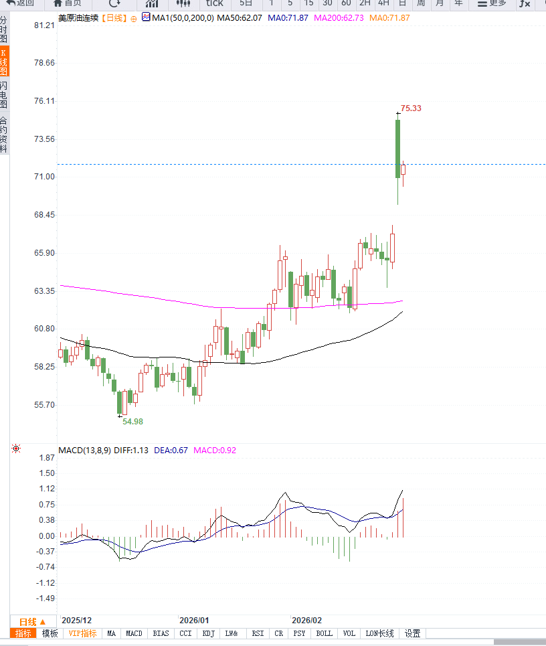Image resolution: width=546 pixels, height=646 pixels.
Task: Open the chart type bar-line icon
Action: [x=152, y=3]
